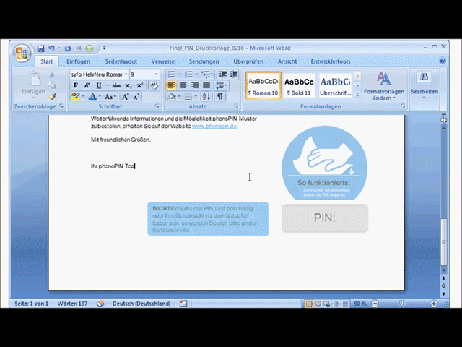The height and width of the screenshot is (347, 462).
Task: Open the multilevel list menu
Action: click(x=207, y=74)
